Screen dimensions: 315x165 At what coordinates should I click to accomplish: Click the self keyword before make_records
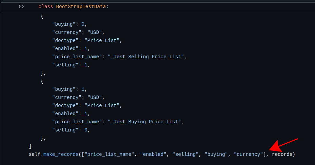pos(35,154)
